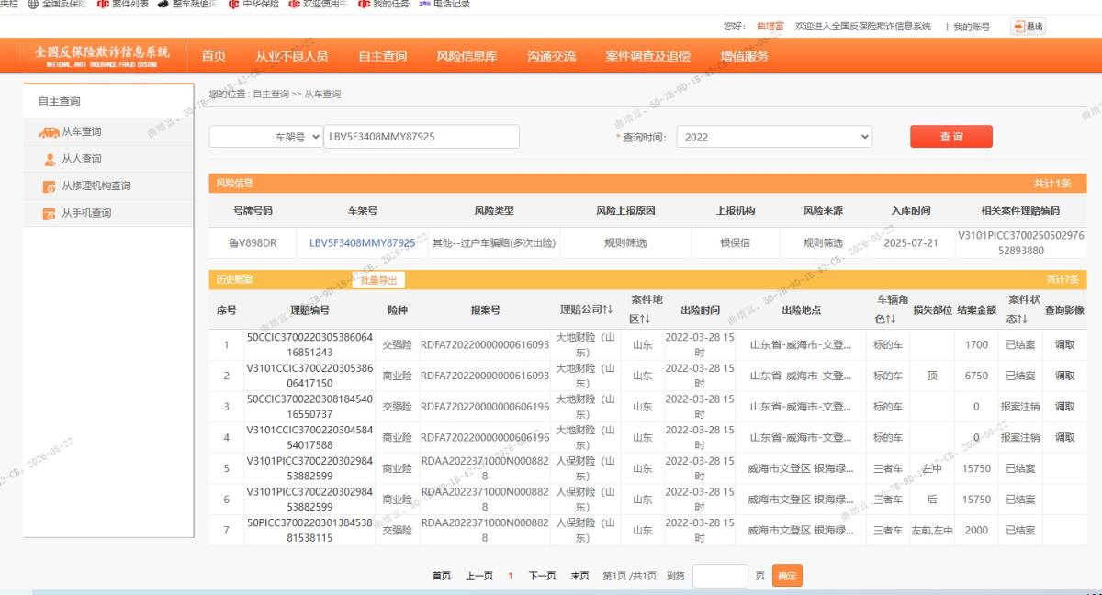This screenshot has width=1102, height=595.
Task: Click the 从人查询 person icon in sidebar
Action: click(x=50, y=159)
